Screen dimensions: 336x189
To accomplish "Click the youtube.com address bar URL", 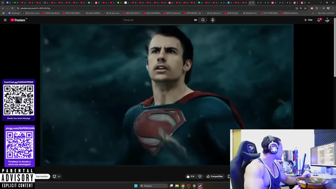I will (35, 8).
